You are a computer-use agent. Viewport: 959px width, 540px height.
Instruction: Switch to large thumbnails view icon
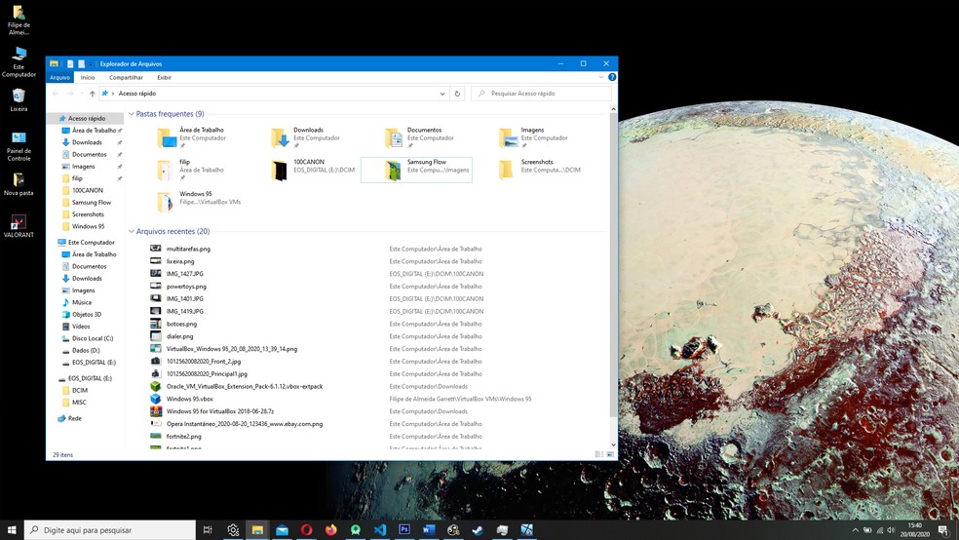tap(610, 454)
